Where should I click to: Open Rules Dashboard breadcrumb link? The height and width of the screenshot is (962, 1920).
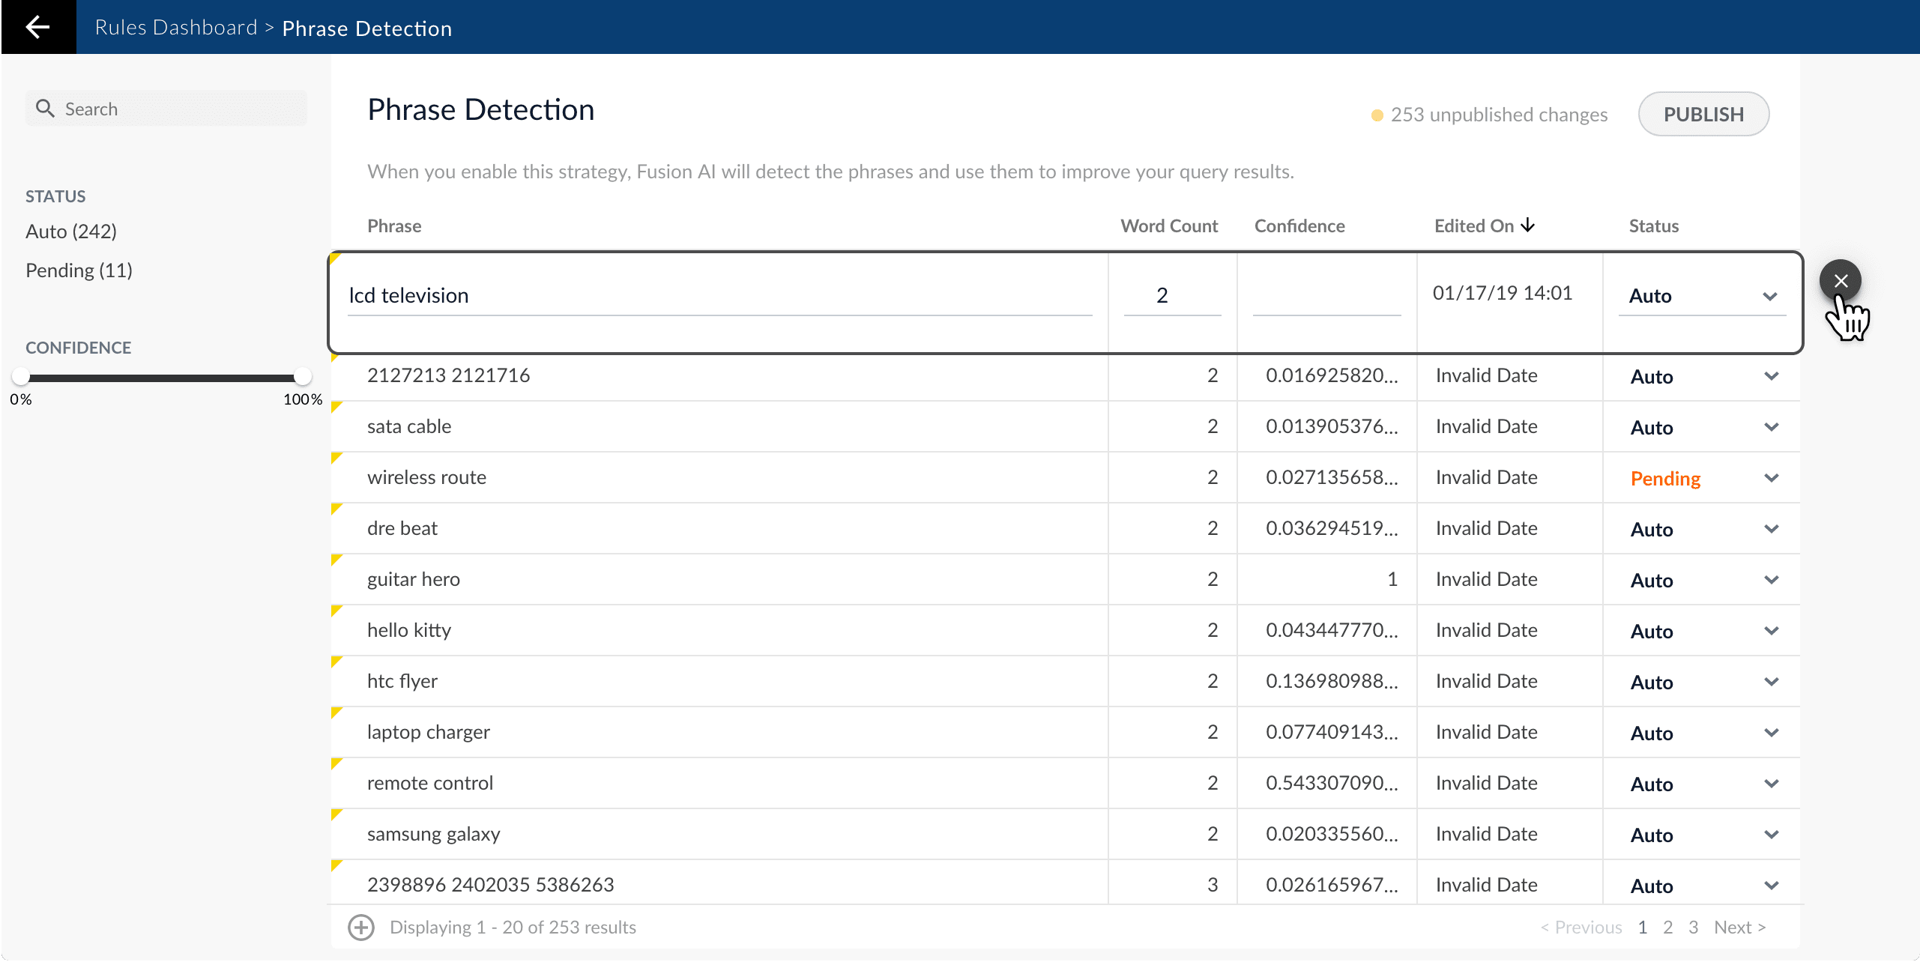tap(176, 28)
